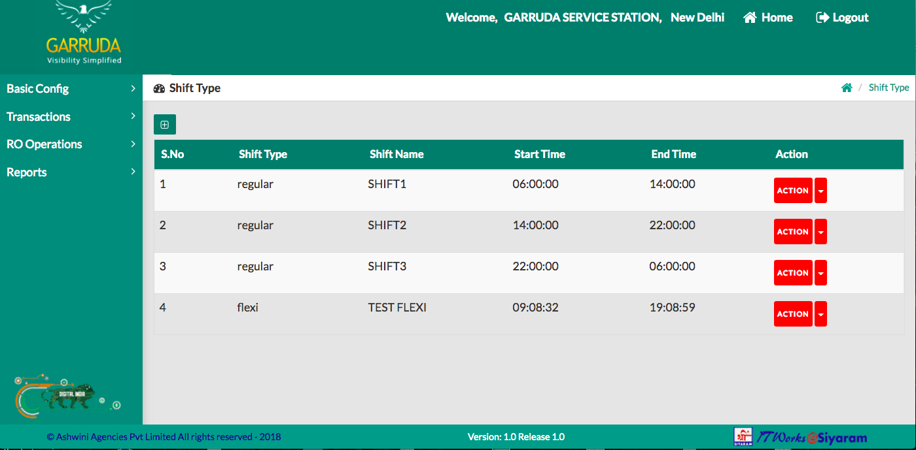Click the Logout link text

pyautogui.click(x=851, y=18)
